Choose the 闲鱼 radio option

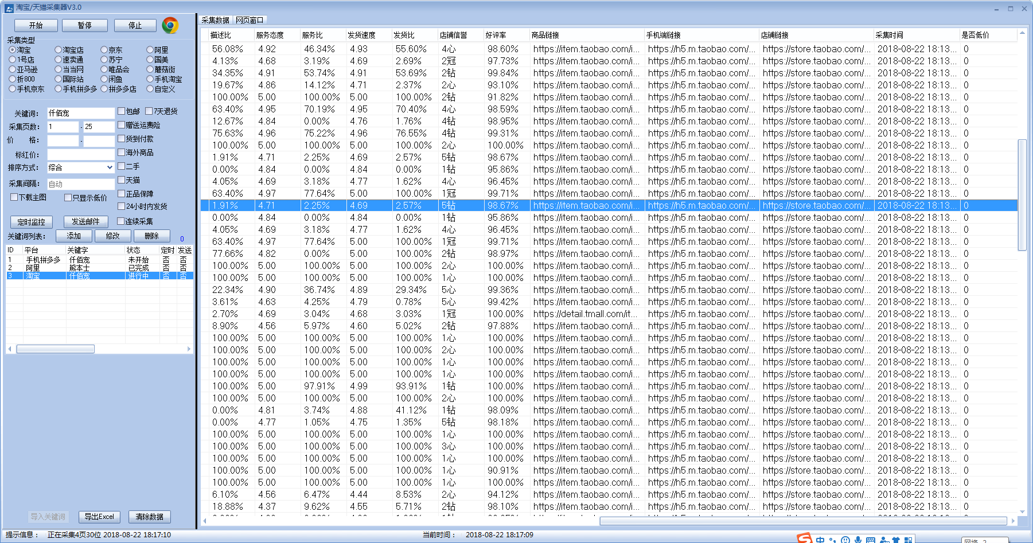coord(111,79)
